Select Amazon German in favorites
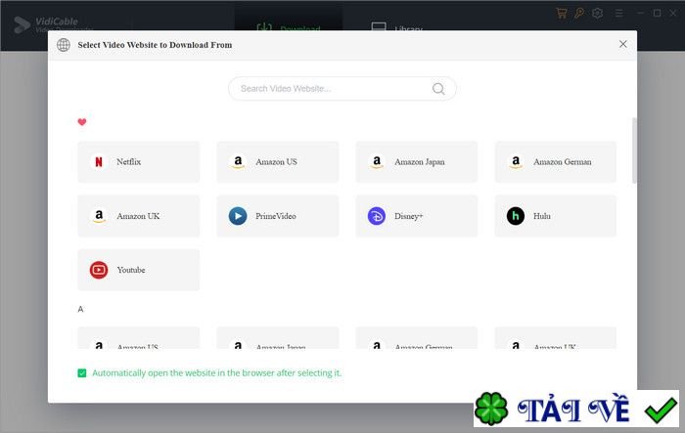Screen dimensions: 685x433 tap(555, 162)
